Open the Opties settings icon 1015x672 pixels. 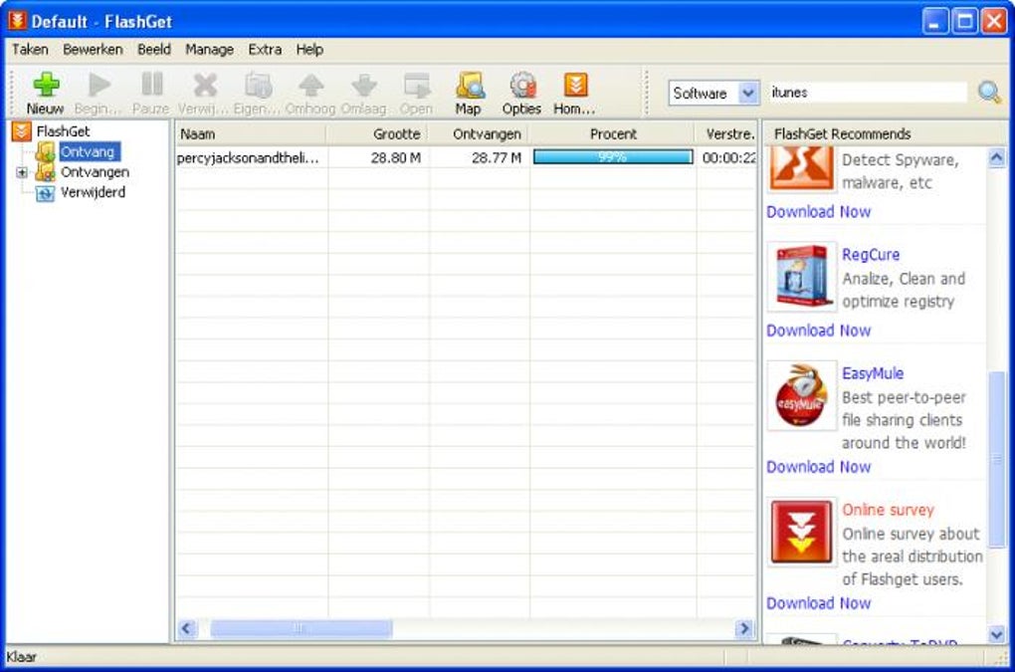coord(522,85)
